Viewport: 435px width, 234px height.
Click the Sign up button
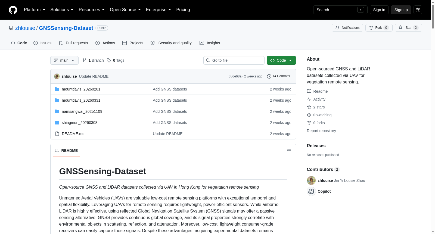tap(401, 10)
